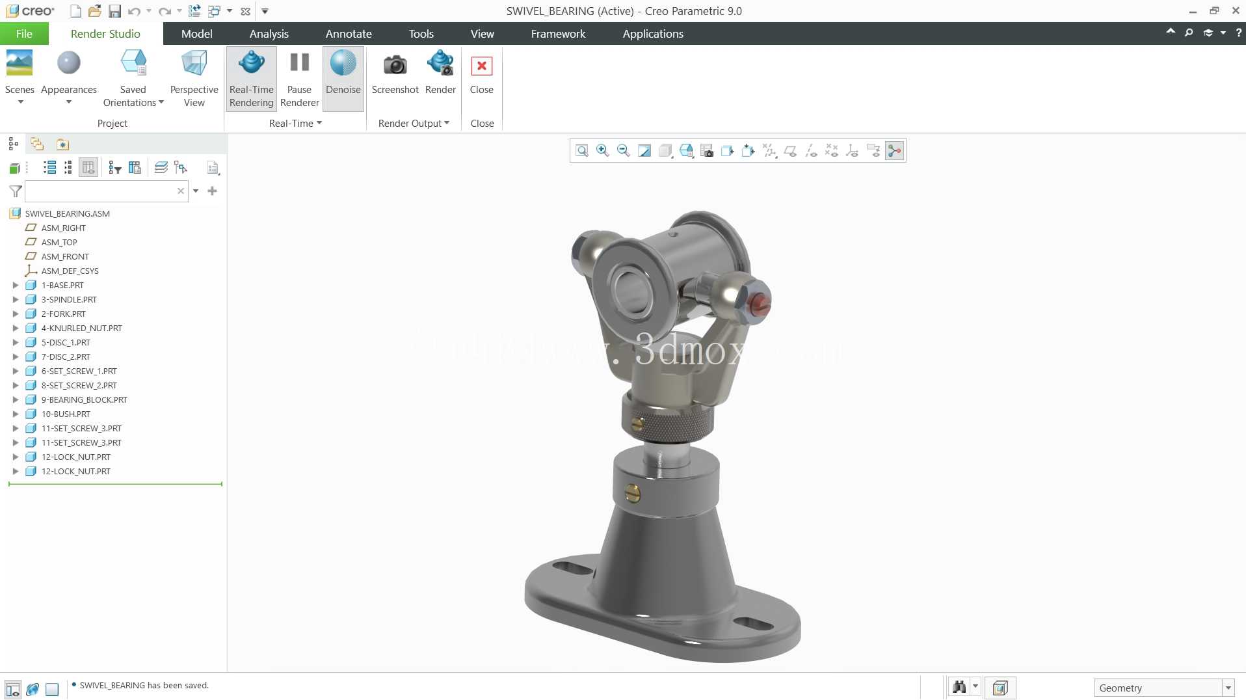The width and height of the screenshot is (1246, 700).
Task: Click the Save icon in quick access
Action: pyautogui.click(x=114, y=11)
